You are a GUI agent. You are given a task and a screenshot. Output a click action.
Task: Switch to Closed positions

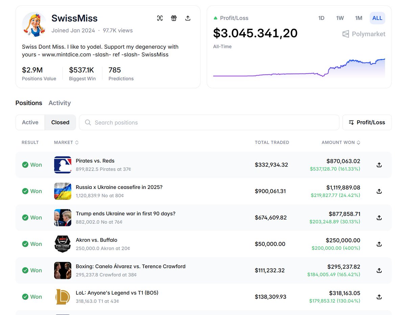point(60,122)
